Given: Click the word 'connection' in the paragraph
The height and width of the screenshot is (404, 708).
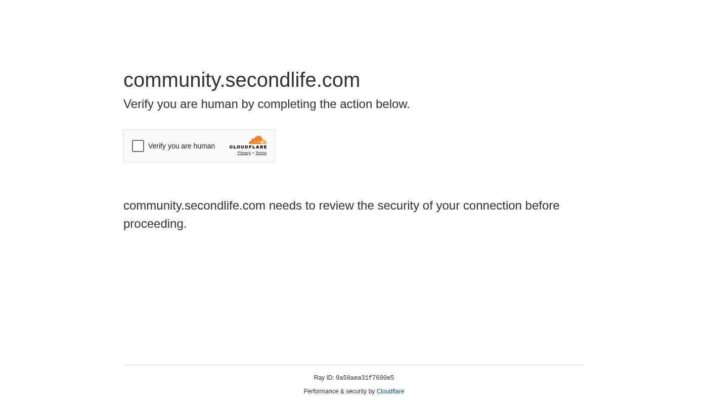Looking at the screenshot, I should (x=492, y=206).
